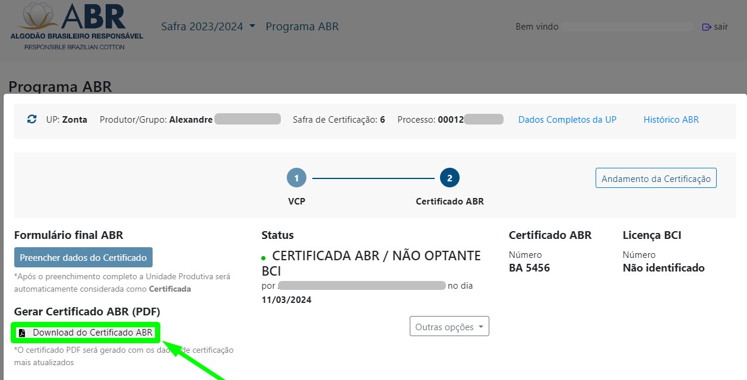Click certificate number BA 5456
The image size is (747, 380).
pyautogui.click(x=529, y=268)
